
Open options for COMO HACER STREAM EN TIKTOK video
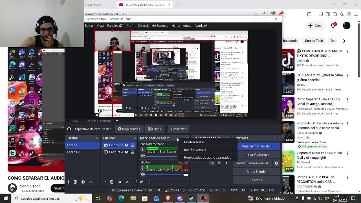pos(348,52)
